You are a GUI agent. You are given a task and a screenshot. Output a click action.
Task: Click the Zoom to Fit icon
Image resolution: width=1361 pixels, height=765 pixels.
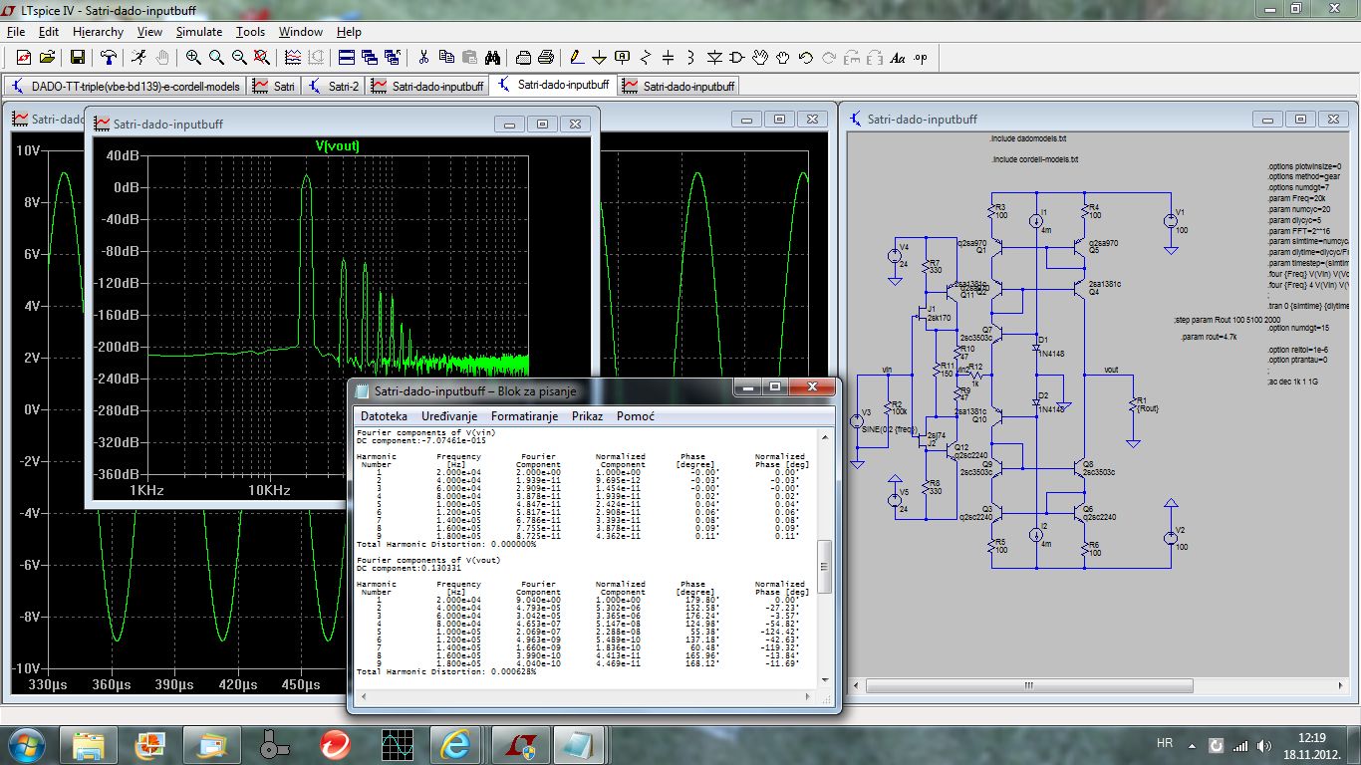[x=262, y=57]
